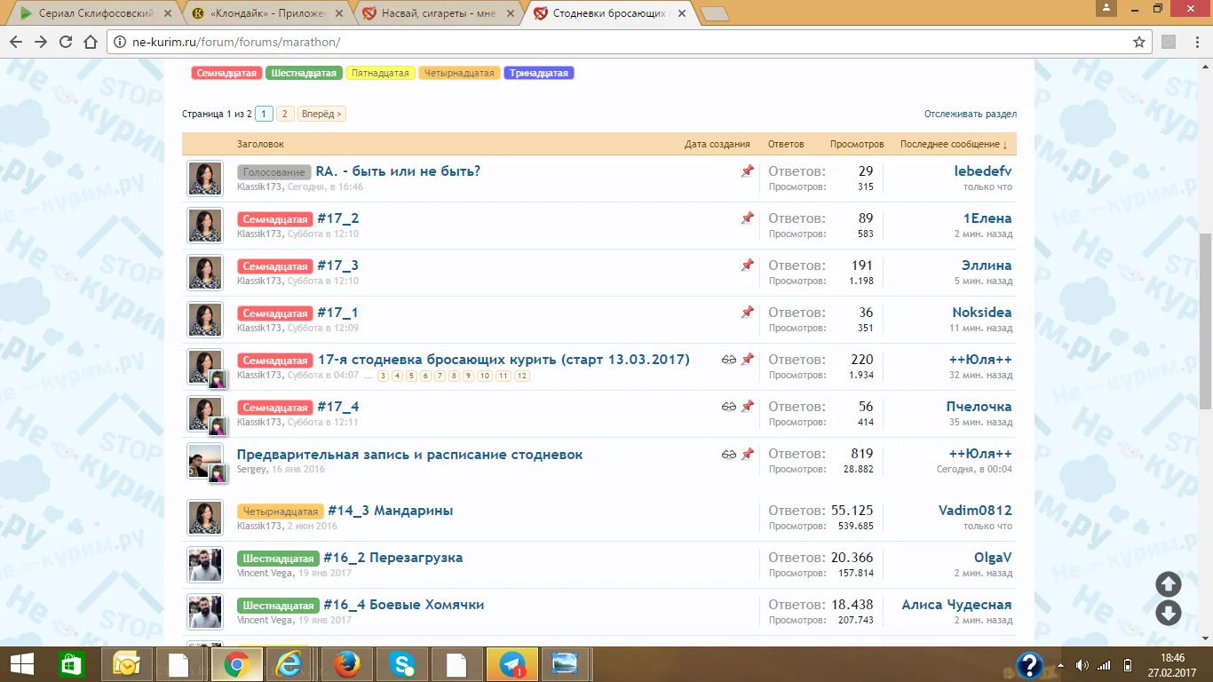
Task: Click the browser reload page icon
Action: [66, 42]
